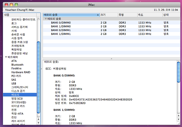
Task: Open 병렬 SCSI in sidebar
Action: [x=17, y=99]
